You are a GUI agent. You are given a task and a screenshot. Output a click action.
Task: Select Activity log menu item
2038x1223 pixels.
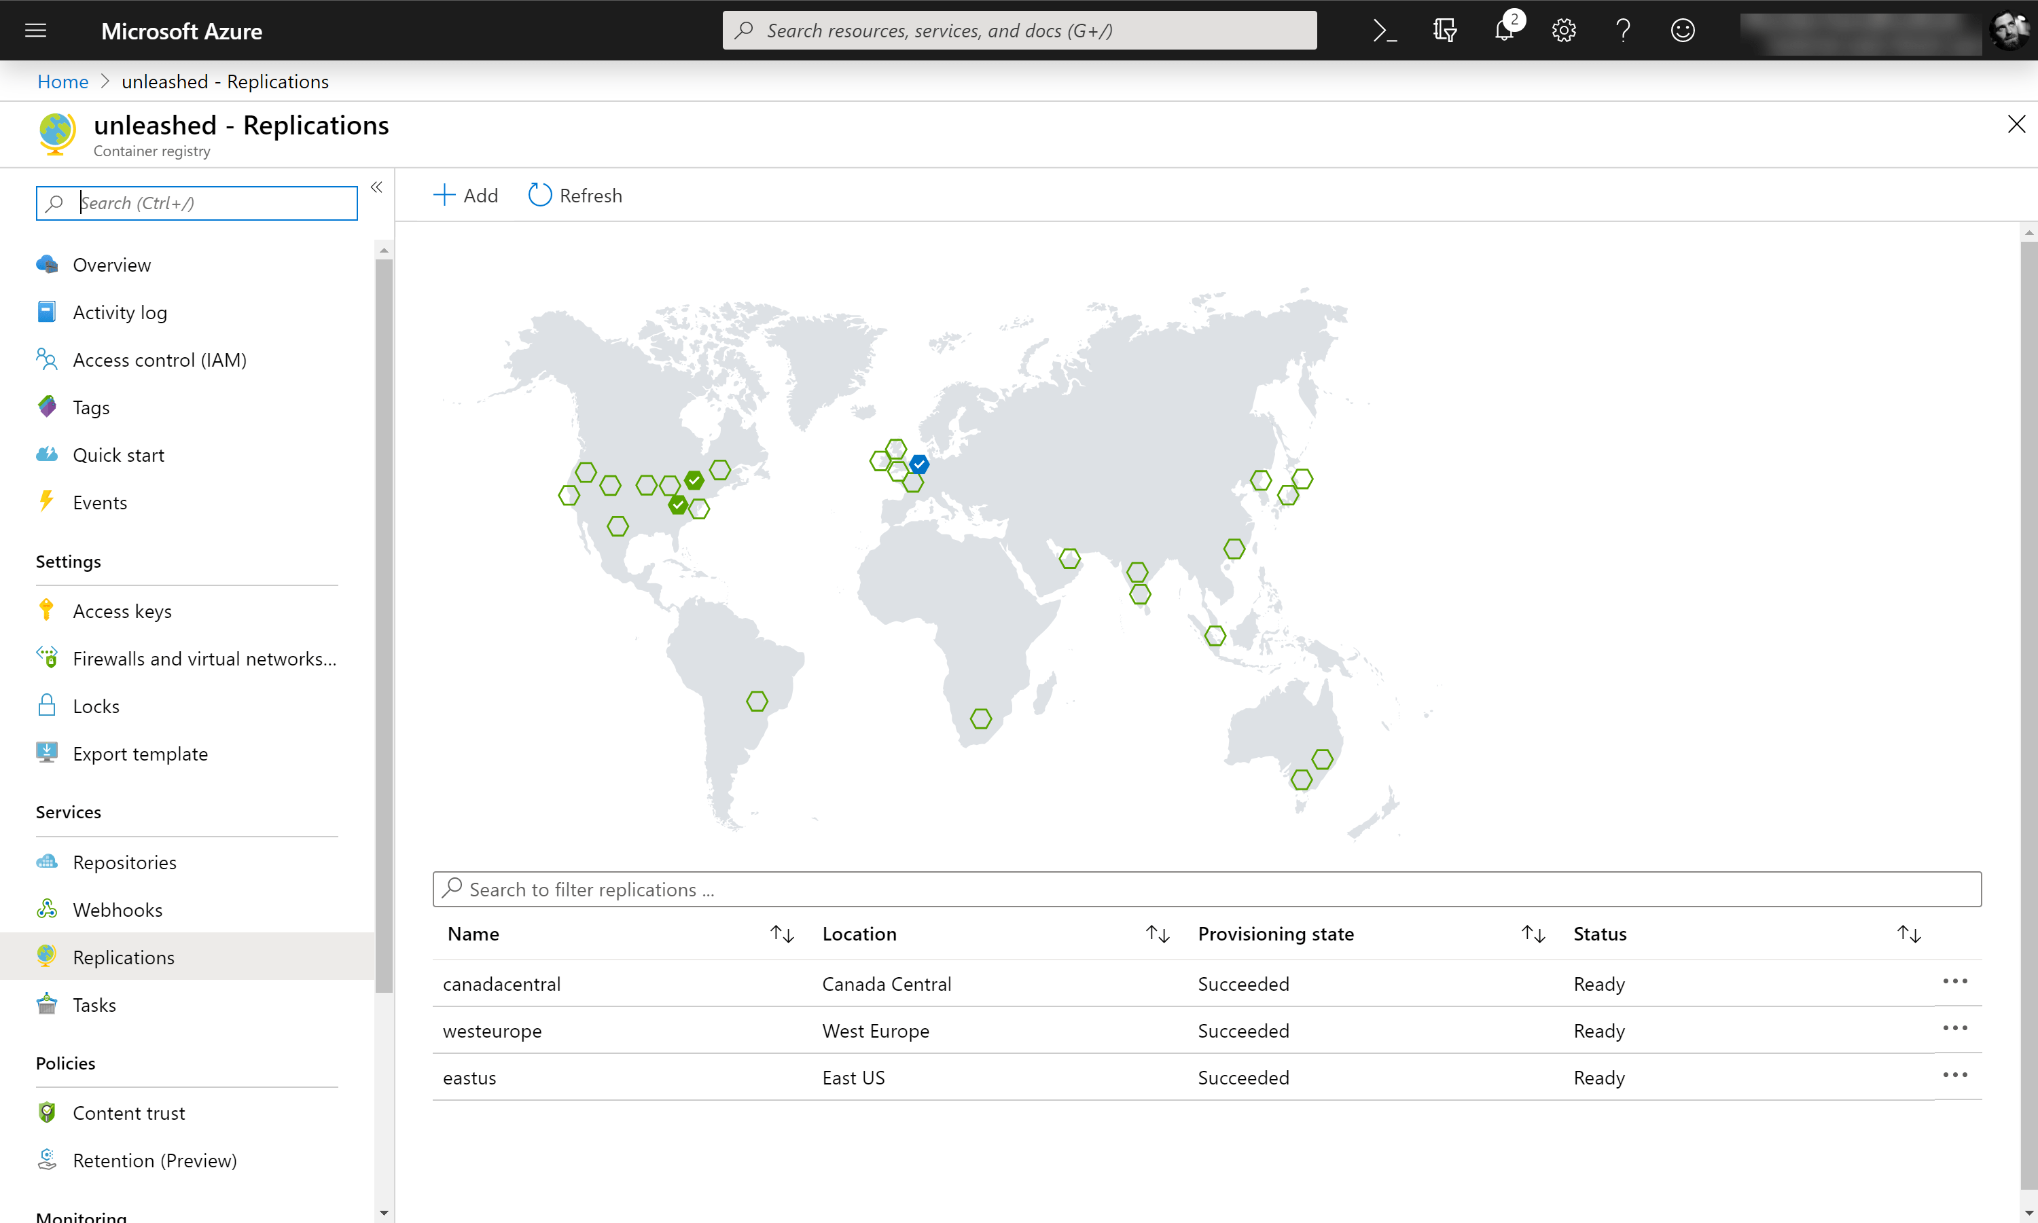121,312
